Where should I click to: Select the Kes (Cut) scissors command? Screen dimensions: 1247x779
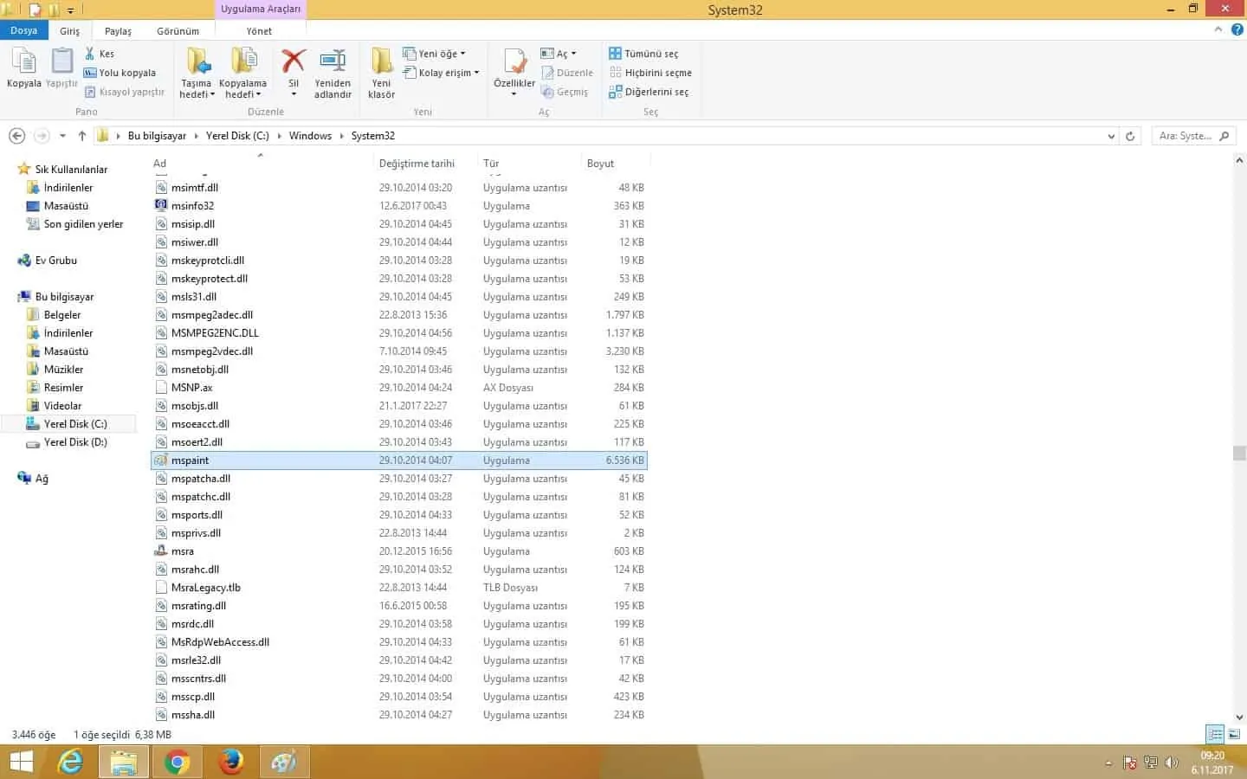pos(100,54)
